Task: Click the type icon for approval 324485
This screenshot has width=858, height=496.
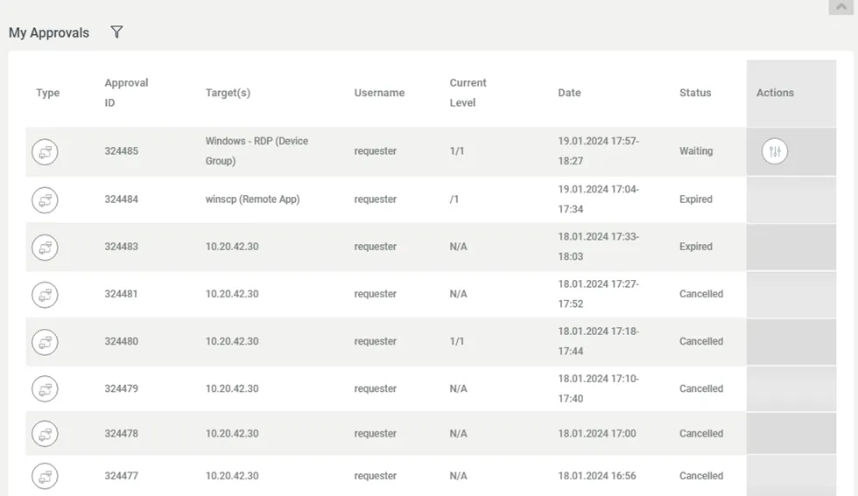Action: coord(45,152)
